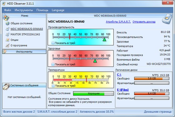Viewport: 175px width, 117px height.
Task: Enable Показать в трей under Производительность
Action: (x=53, y=43)
